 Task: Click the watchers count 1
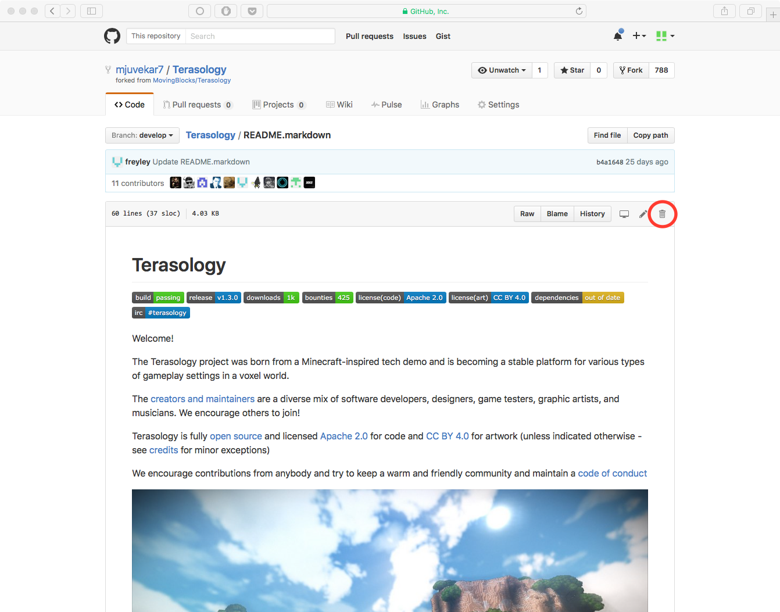539,70
